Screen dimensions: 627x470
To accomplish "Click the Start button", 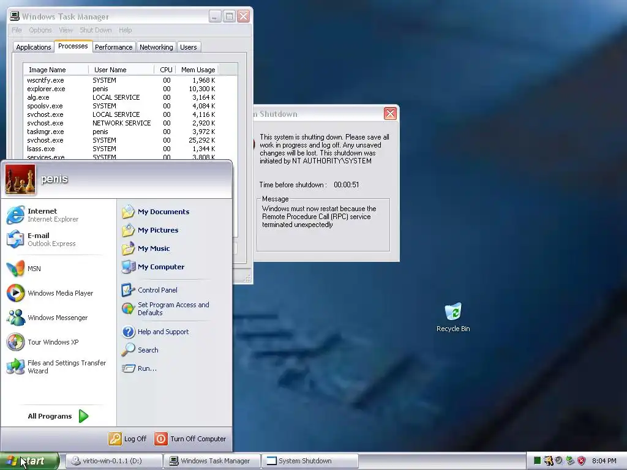I will pyautogui.click(x=29, y=461).
